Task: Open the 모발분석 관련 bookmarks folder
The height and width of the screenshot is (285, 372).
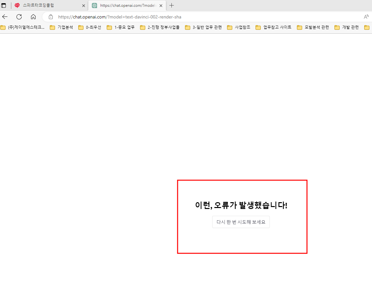Action: 313,27
